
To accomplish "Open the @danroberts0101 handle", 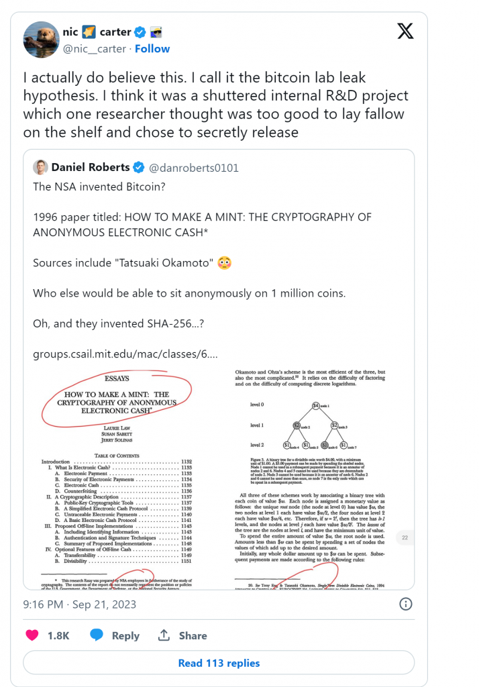I will click(194, 168).
